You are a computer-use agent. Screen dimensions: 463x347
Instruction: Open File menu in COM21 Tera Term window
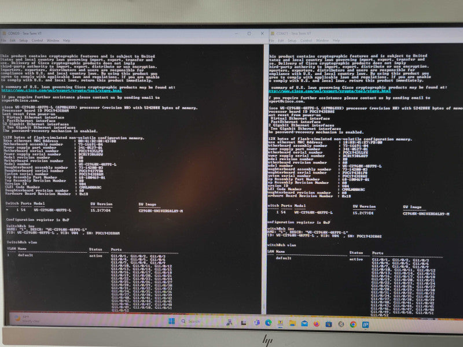(x=271, y=40)
